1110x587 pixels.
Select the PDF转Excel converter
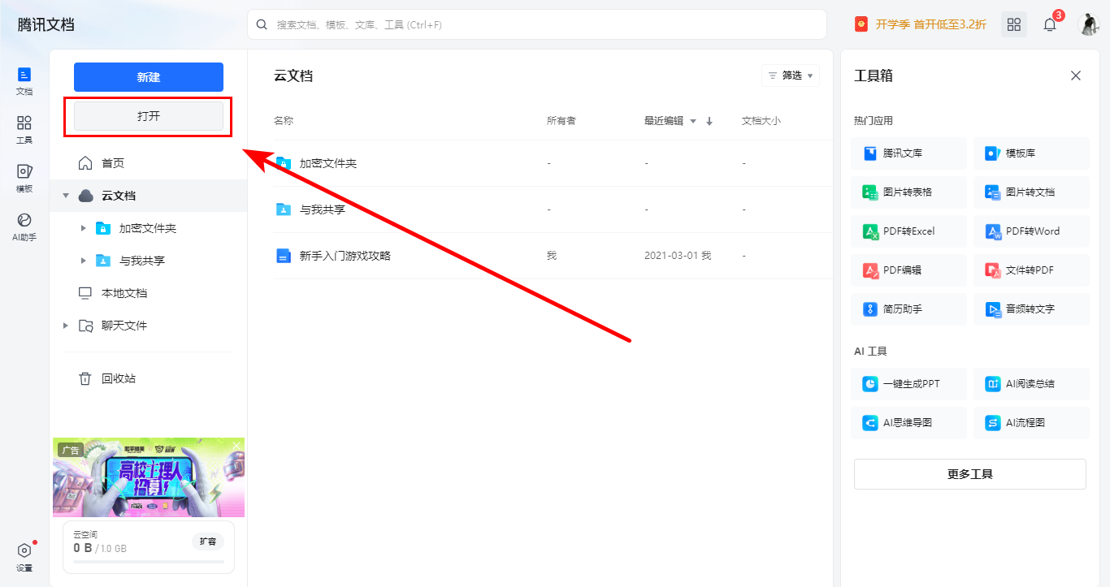(x=908, y=231)
